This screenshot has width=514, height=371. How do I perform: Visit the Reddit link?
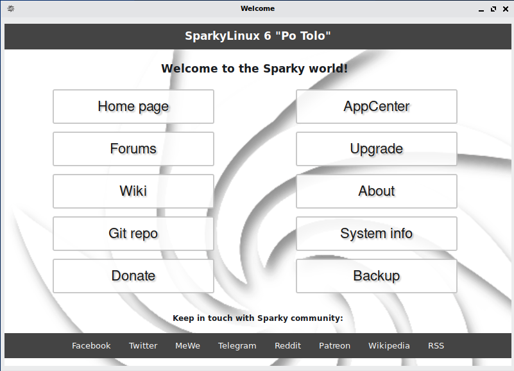(287, 345)
